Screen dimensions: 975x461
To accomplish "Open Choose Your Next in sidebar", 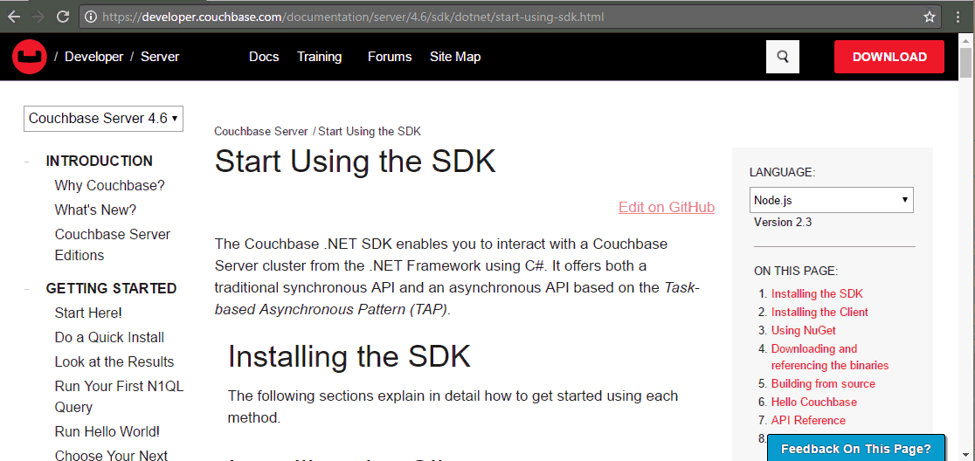I will click(111, 456).
